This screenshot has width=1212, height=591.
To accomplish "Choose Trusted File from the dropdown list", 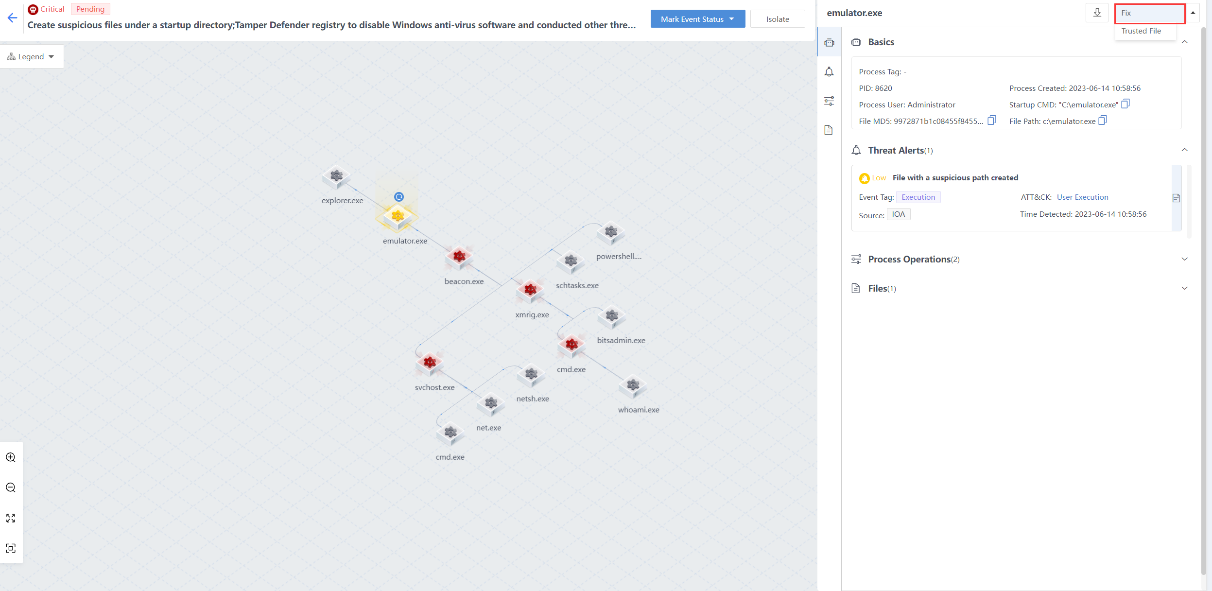I will 1141,31.
